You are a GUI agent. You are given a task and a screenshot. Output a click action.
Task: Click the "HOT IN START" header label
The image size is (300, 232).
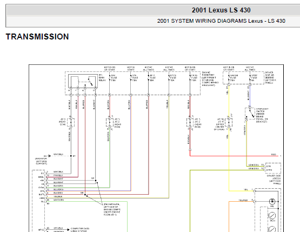point(131,69)
